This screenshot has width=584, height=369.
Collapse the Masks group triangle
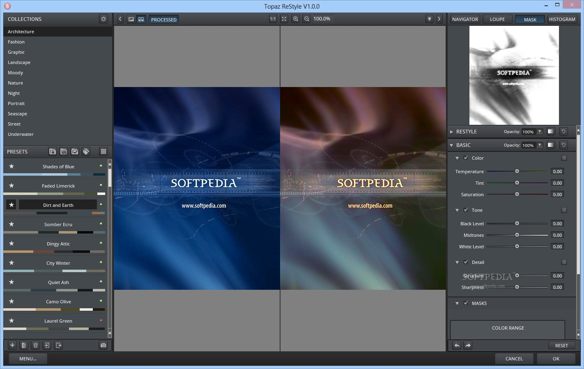(457, 303)
